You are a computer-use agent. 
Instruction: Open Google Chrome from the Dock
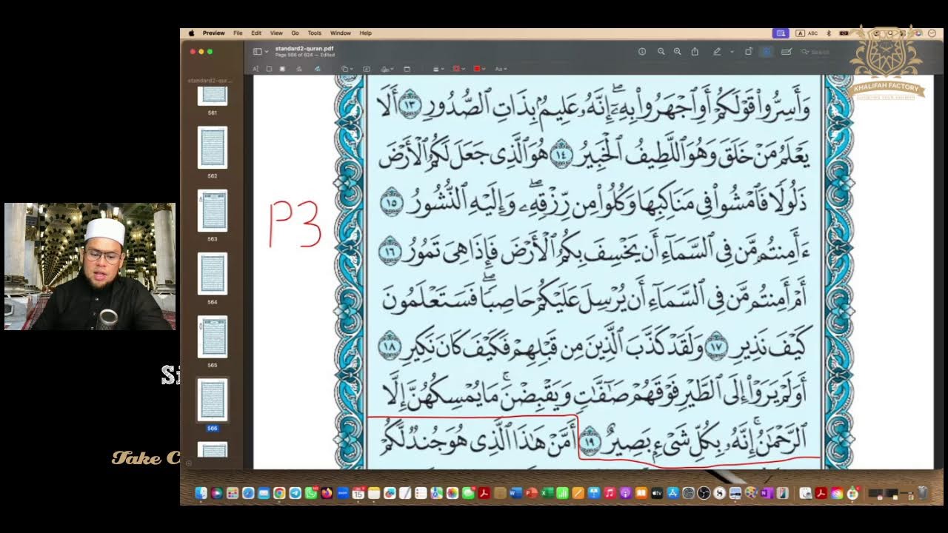tap(279, 493)
